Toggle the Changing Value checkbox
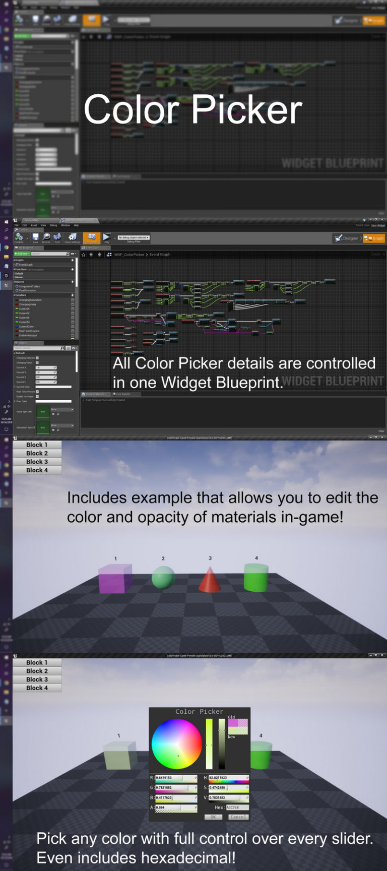This screenshot has height=871, width=387. tap(37, 362)
